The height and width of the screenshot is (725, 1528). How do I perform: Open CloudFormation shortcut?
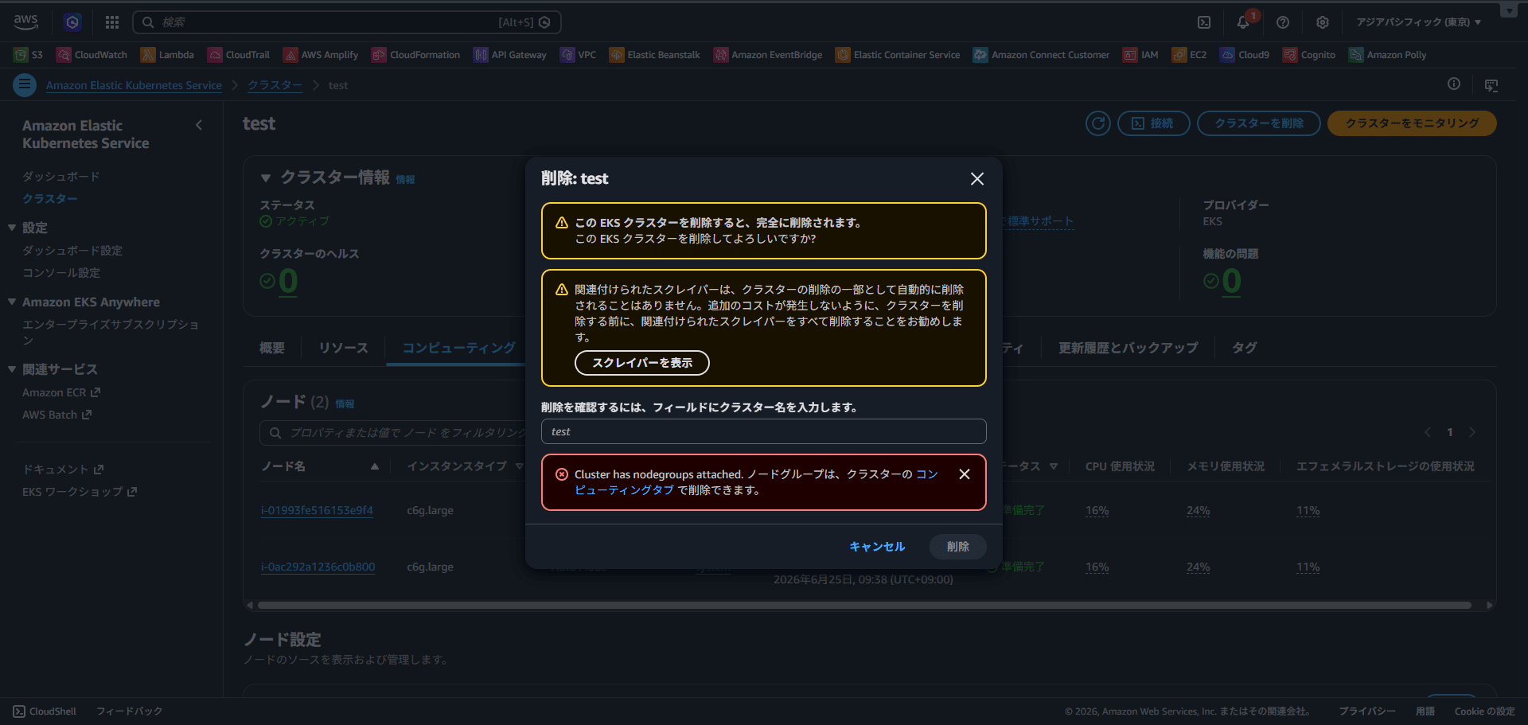(x=416, y=55)
